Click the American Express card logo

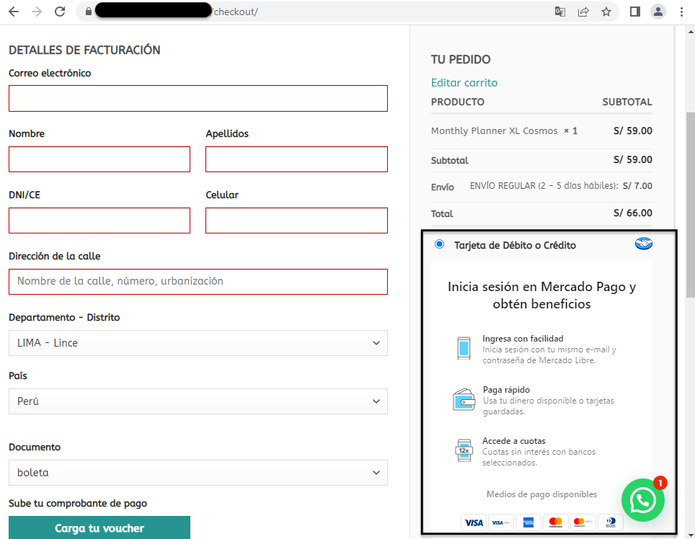point(528,522)
